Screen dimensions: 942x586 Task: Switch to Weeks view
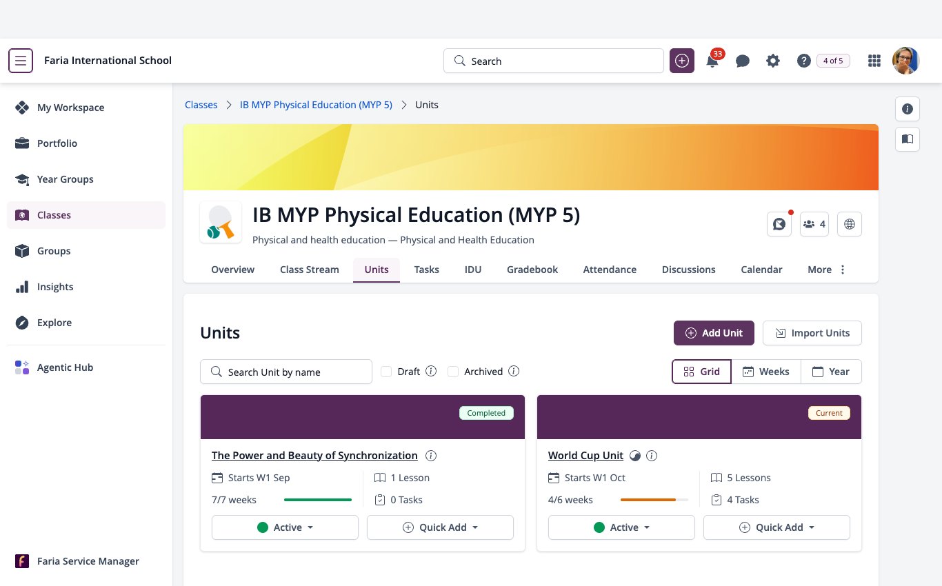(x=766, y=372)
